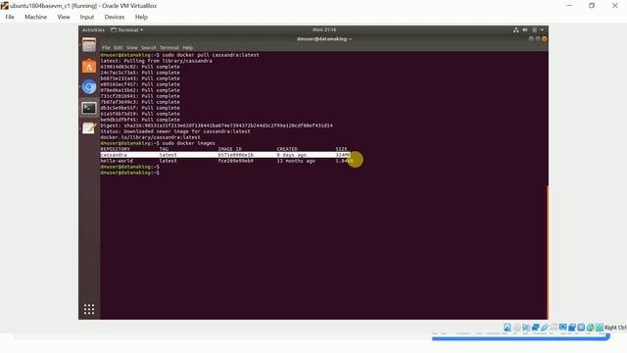Image resolution: width=627 pixels, height=353 pixels.
Task: Close the terminal window with the orange button
Action: [545, 39]
